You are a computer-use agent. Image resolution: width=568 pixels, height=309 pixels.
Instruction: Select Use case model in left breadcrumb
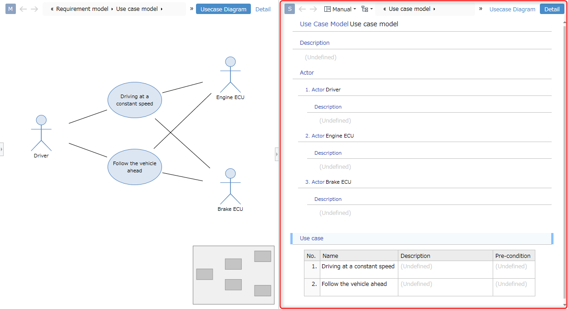click(x=137, y=9)
